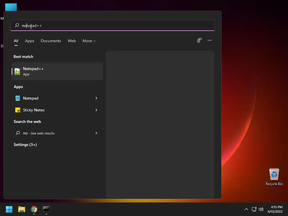The height and width of the screenshot is (216, 288).
Task: Click the 'Search the web' heading
Action: [x=27, y=121]
